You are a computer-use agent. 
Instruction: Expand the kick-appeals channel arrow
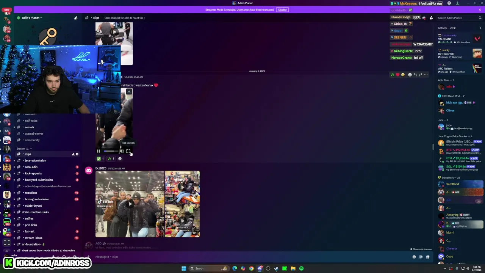coord(14,174)
